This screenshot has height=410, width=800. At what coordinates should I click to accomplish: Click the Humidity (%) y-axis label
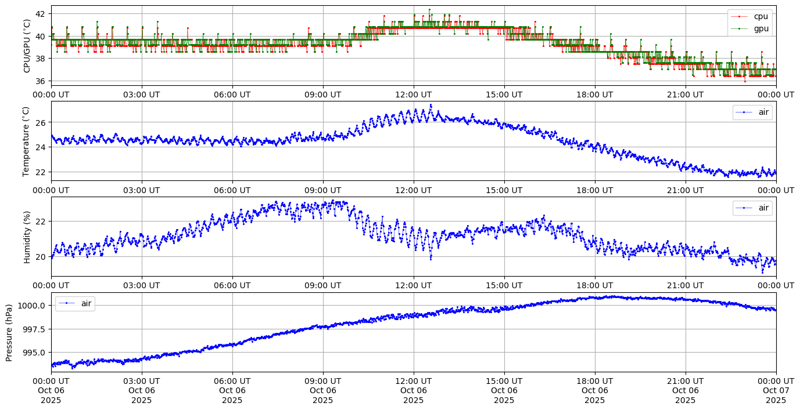point(27,237)
